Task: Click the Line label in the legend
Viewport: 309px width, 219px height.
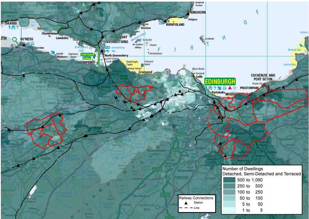Action: [196, 208]
